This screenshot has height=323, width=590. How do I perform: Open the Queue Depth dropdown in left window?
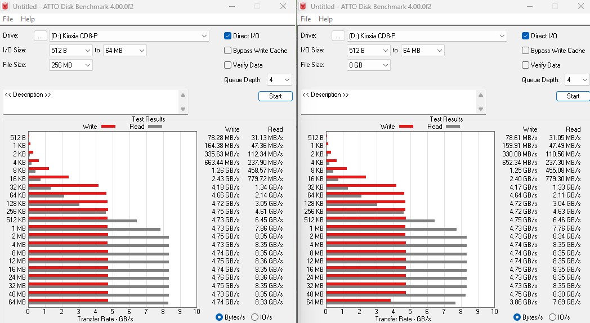point(279,80)
